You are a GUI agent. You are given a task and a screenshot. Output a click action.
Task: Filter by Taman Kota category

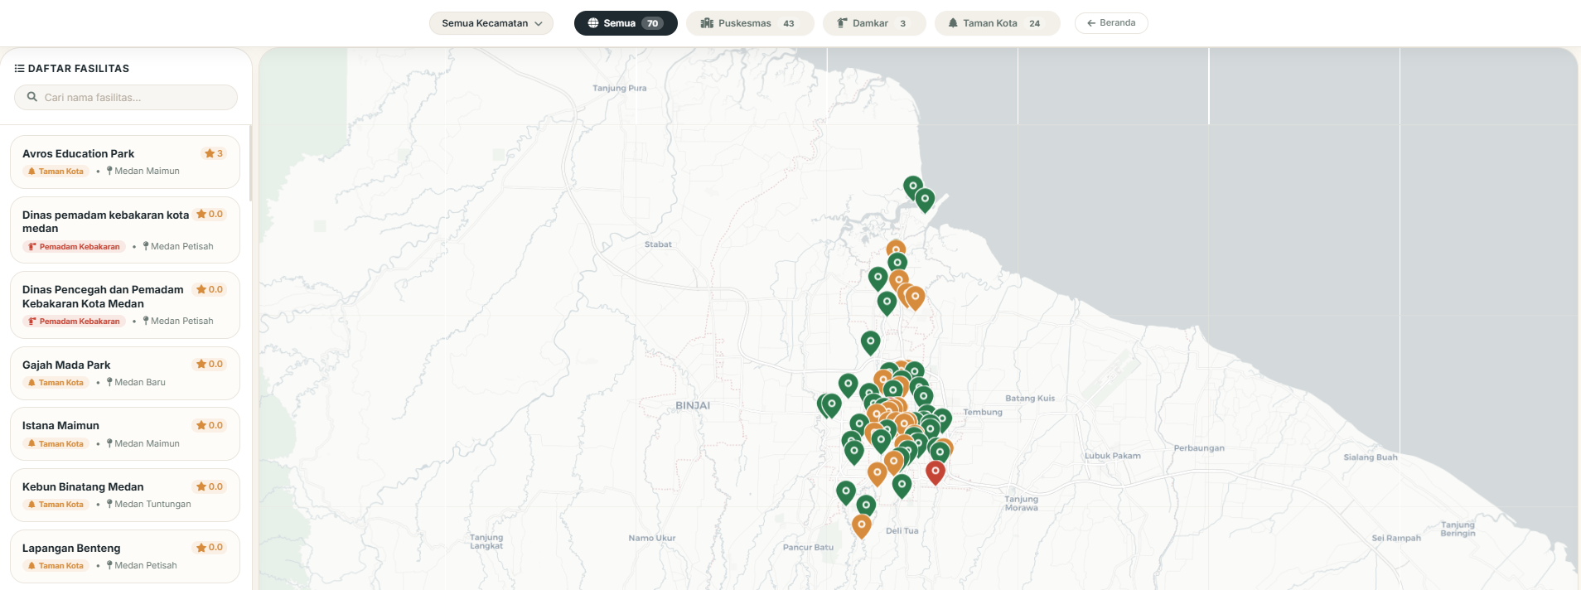(997, 23)
